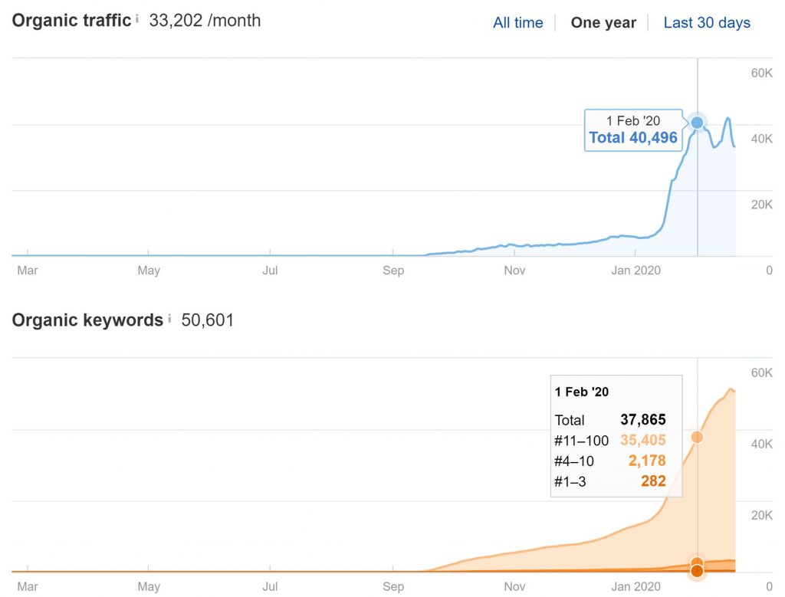The width and height of the screenshot is (785, 597).
Task: Click the Total 37,865 keywords tooltip row
Action: click(610, 419)
